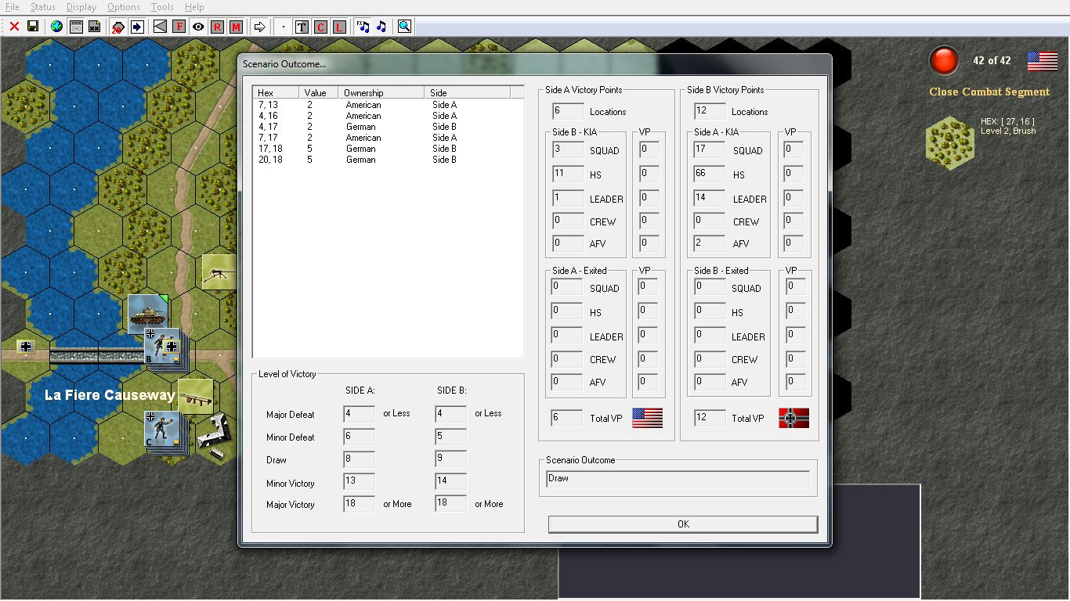1070x601 pixels.
Task: Open the File menu
Action: pos(13,7)
